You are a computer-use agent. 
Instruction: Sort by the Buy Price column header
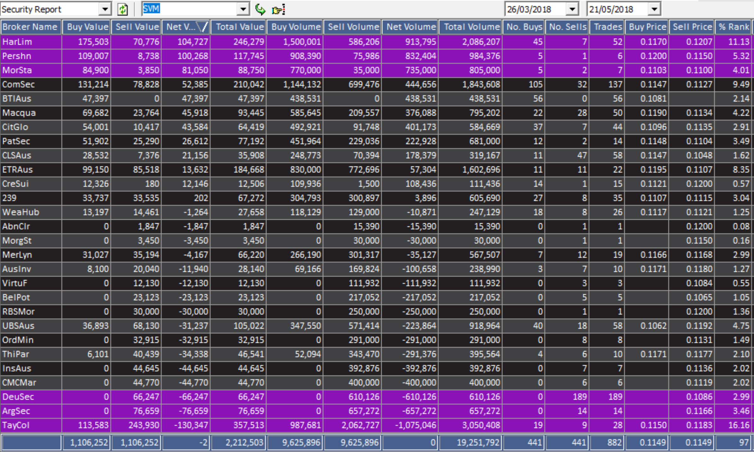coord(647,27)
